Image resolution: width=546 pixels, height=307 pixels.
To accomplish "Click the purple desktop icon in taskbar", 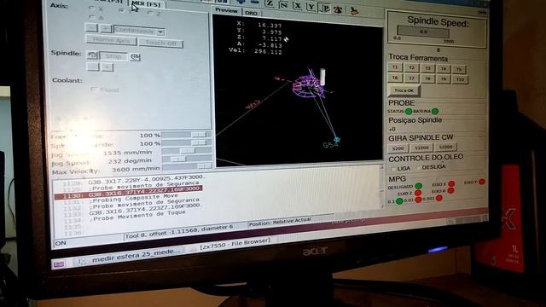I will click(x=59, y=264).
